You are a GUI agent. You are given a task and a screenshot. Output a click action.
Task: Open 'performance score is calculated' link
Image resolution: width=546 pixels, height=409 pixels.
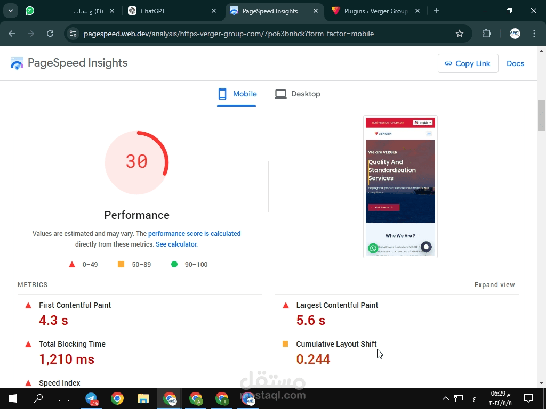click(x=194, y=234)
